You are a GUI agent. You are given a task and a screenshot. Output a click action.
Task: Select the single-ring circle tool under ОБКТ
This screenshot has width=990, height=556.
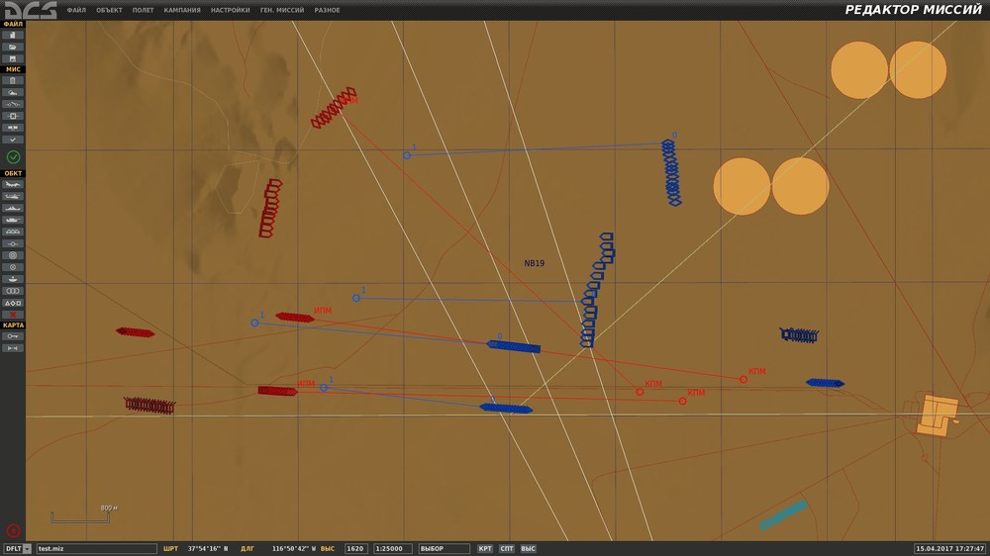(x=13, y=267)
